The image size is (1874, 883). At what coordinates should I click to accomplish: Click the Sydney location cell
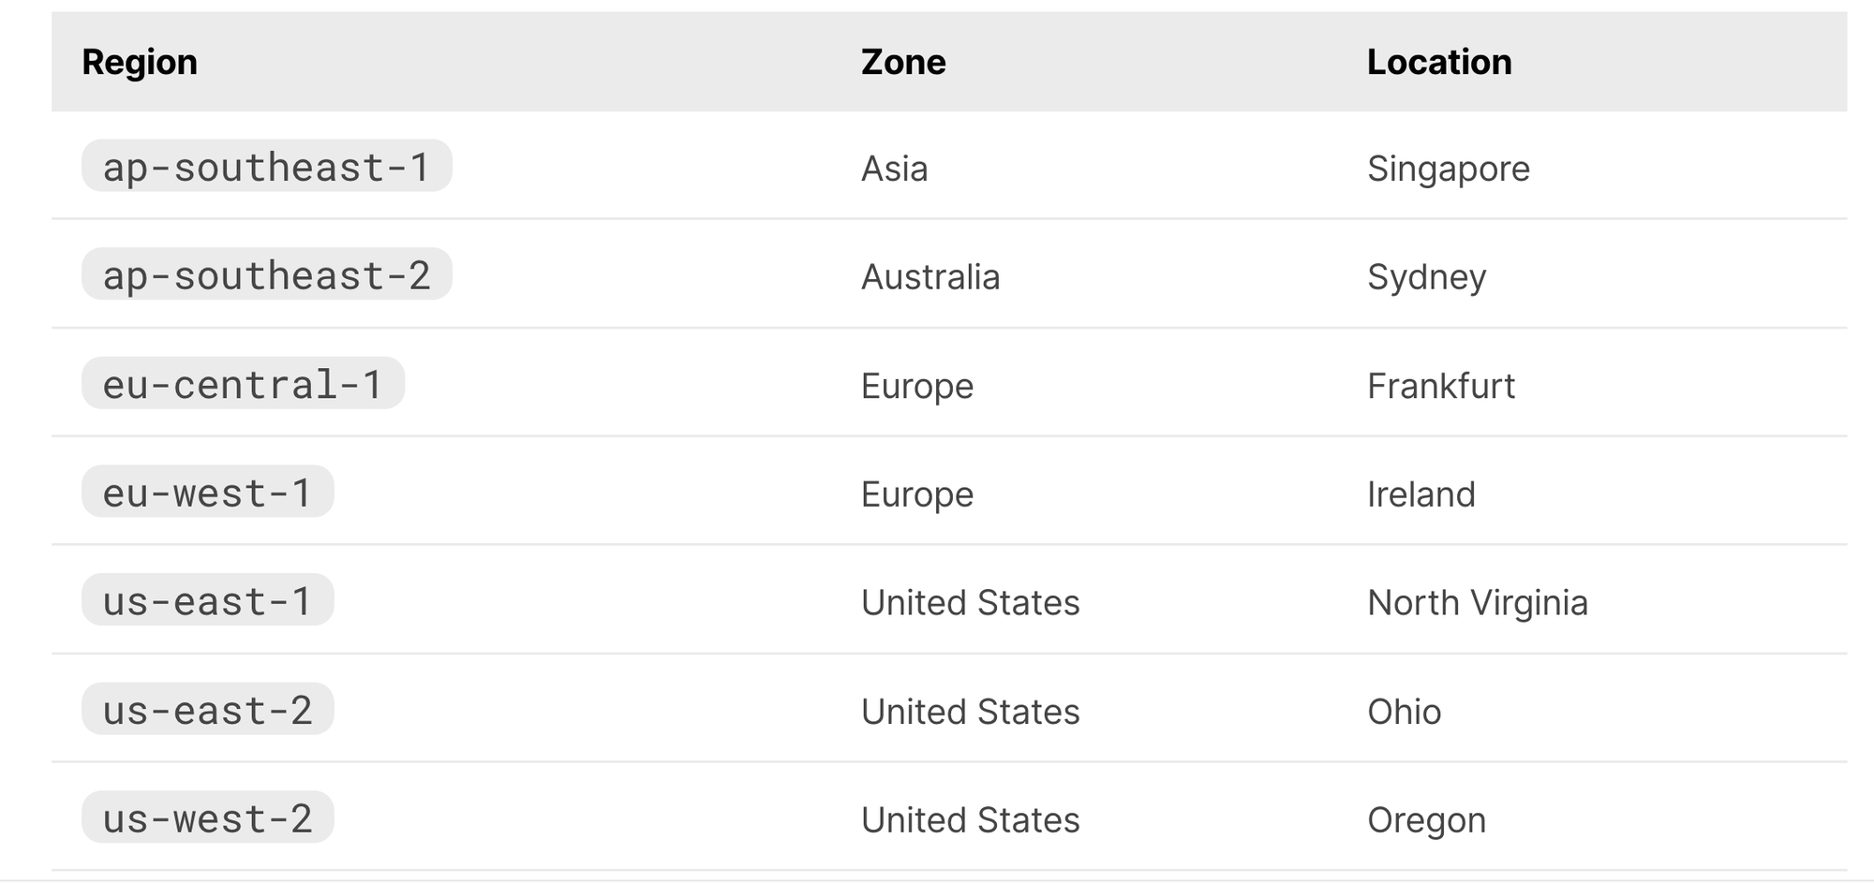[x=1426, y=277]
